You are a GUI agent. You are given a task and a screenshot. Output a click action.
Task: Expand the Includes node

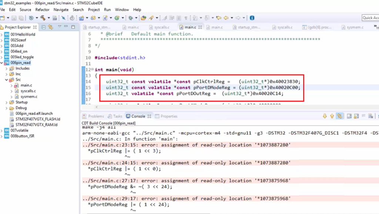[x=7, y=68]
